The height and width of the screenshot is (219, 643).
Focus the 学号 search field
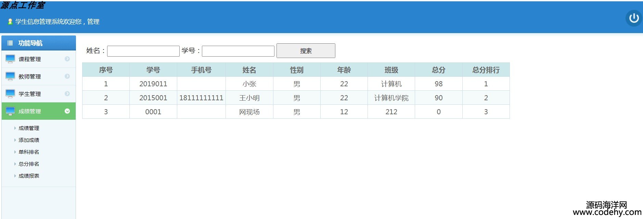[x=238, y=51]
